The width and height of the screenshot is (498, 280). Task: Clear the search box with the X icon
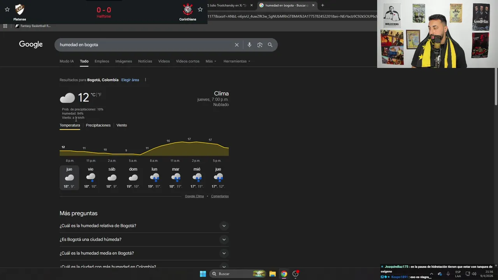click(237, 45)
